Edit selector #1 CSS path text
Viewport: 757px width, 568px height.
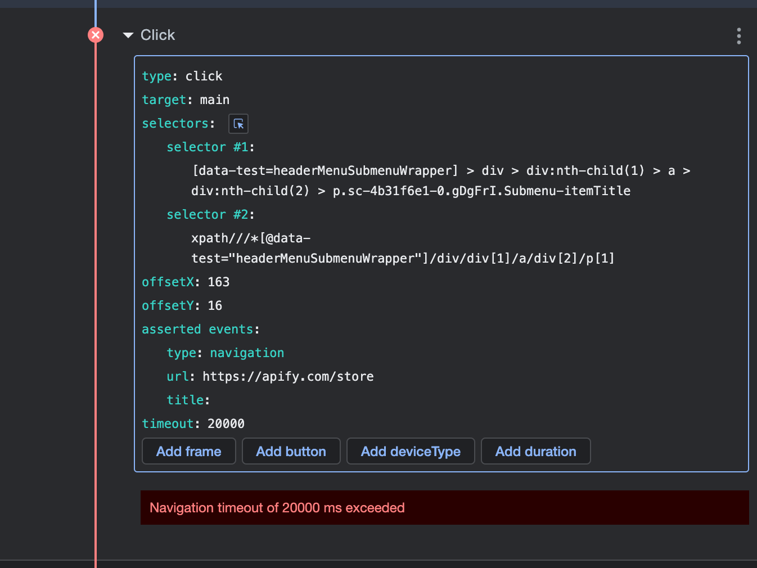(441, 181)
